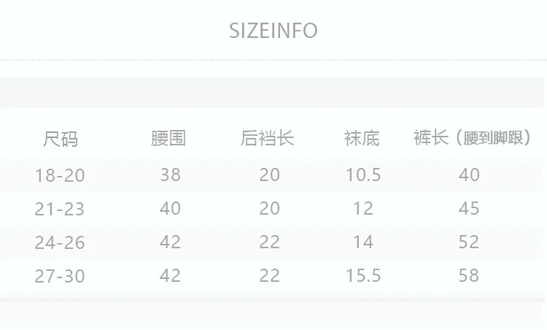Select the 裤长（腰到脚跟）column header

pos(472,137)
